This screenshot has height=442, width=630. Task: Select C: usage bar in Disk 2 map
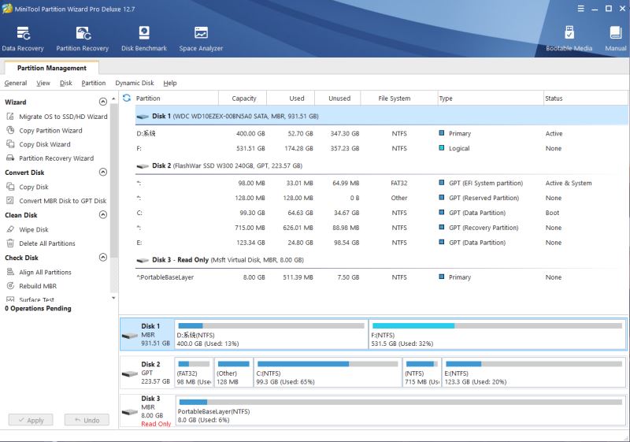pos(328,364)
